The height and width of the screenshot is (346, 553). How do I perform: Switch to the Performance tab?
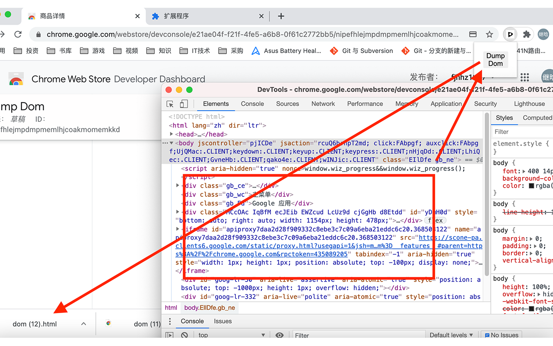[x=365, y=104]
